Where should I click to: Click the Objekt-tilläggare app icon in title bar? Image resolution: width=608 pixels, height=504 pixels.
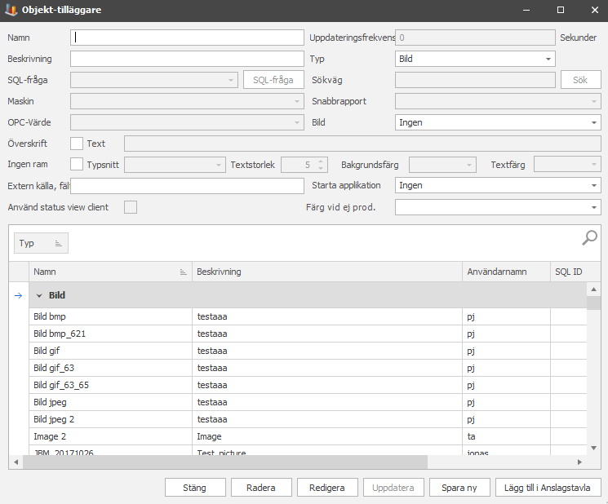pyautogui.click(x=11, y=10)
